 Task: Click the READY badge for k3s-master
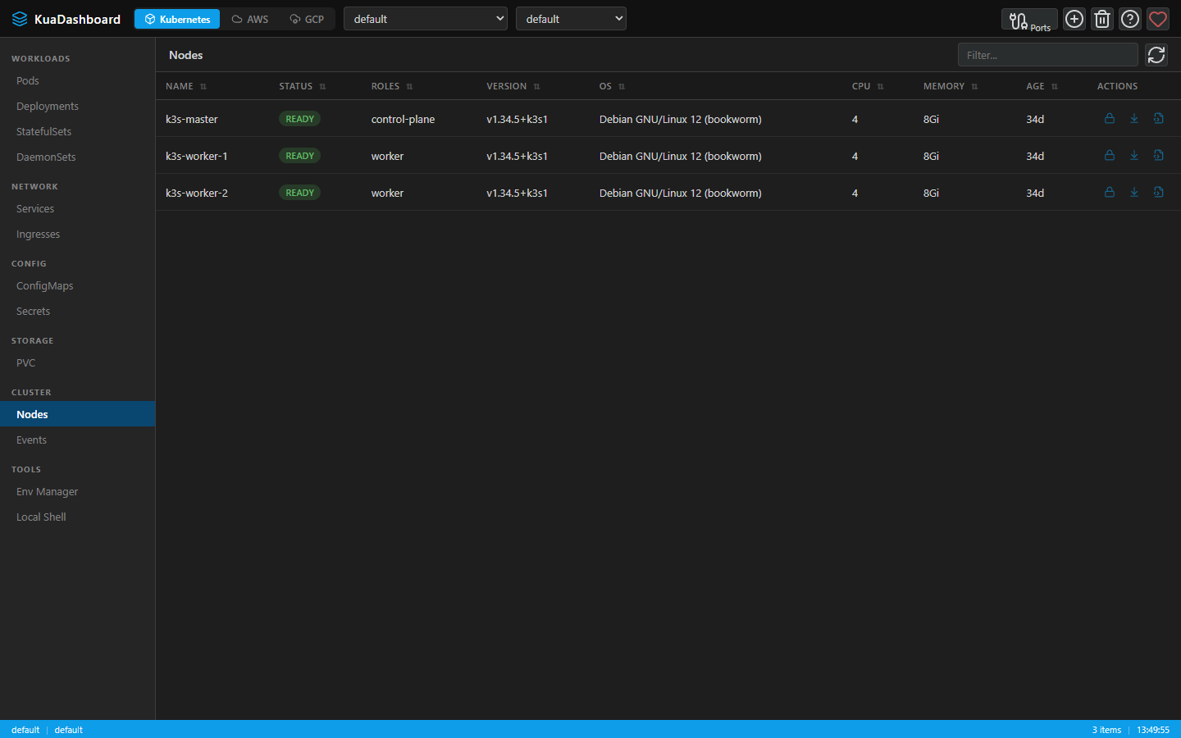point(300,119)
